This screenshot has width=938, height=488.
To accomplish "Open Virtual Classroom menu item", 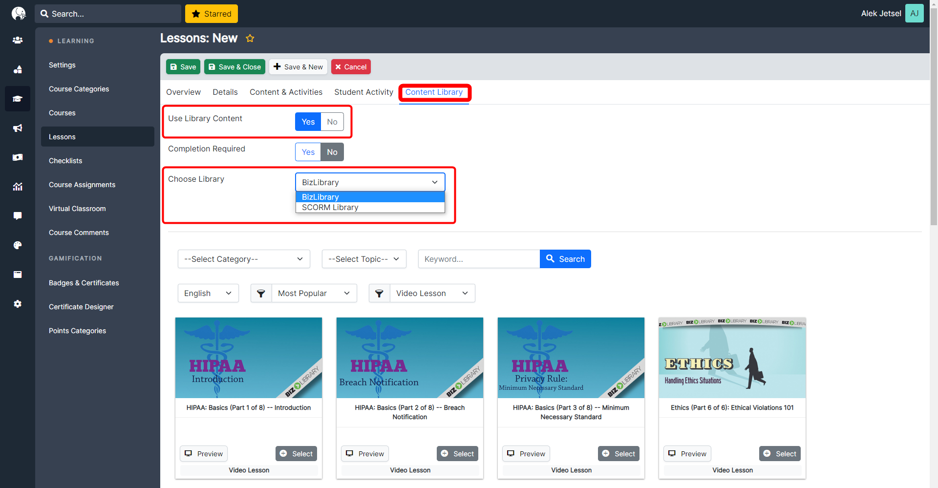I will 98,209.
